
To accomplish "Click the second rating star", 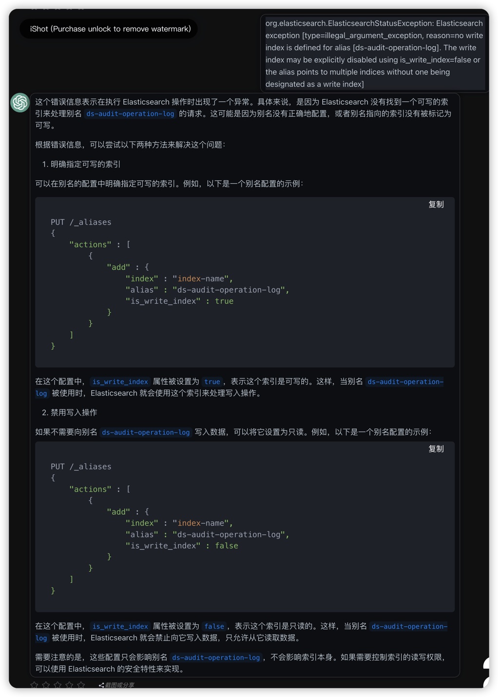I will (46, 685).
